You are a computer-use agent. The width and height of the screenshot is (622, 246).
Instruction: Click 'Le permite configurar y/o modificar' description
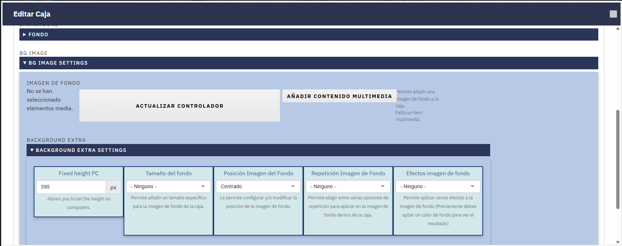[258, 202]
